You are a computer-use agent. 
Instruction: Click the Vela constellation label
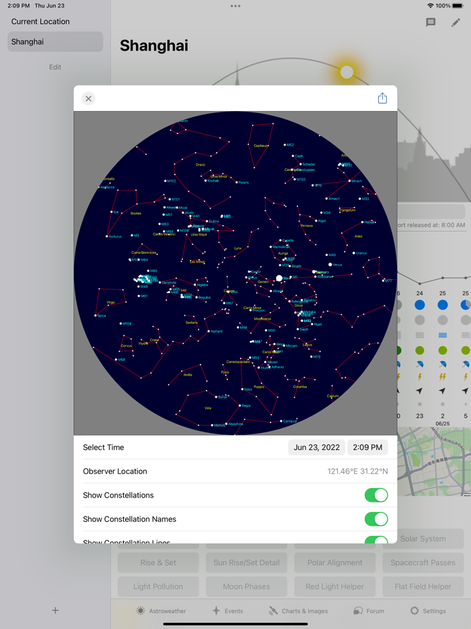(x=208, y=408)
